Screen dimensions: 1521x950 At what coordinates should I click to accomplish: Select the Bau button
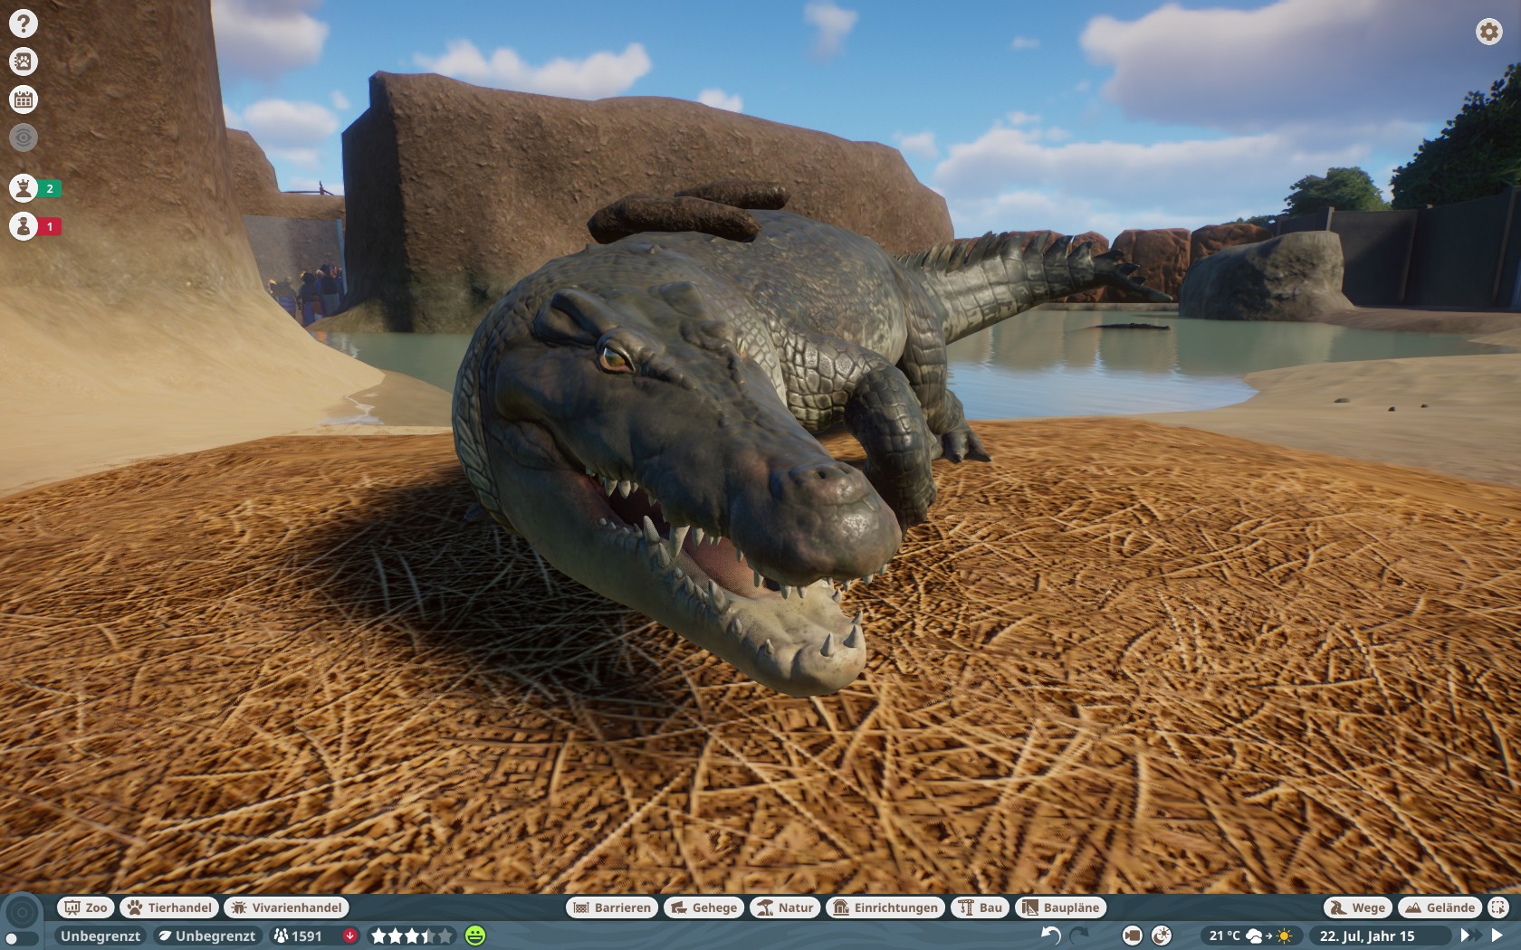981,907
